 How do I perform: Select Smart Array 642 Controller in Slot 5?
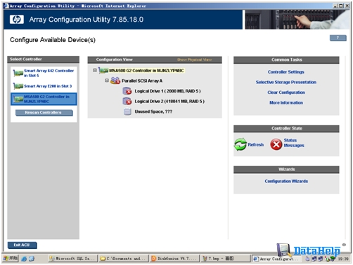[x=49, y=73]
